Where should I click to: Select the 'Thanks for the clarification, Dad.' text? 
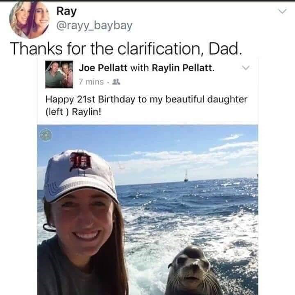(126, 48)
